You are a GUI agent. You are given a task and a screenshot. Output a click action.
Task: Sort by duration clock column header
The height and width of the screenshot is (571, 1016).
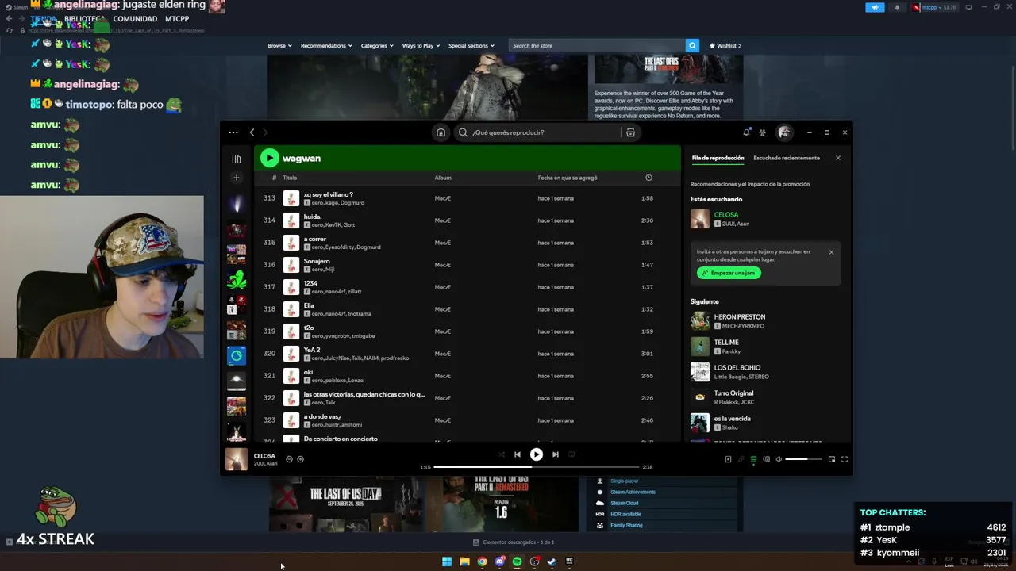pyautogui.click(x=648, y=178)
